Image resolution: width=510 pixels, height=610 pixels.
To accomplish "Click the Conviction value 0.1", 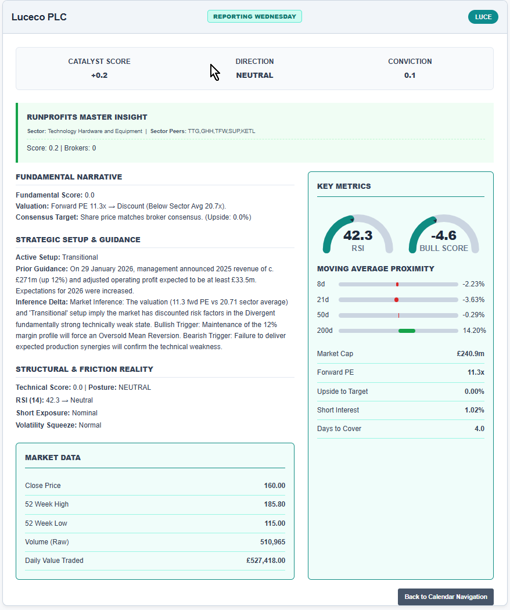I will click(x=410, y=76).
